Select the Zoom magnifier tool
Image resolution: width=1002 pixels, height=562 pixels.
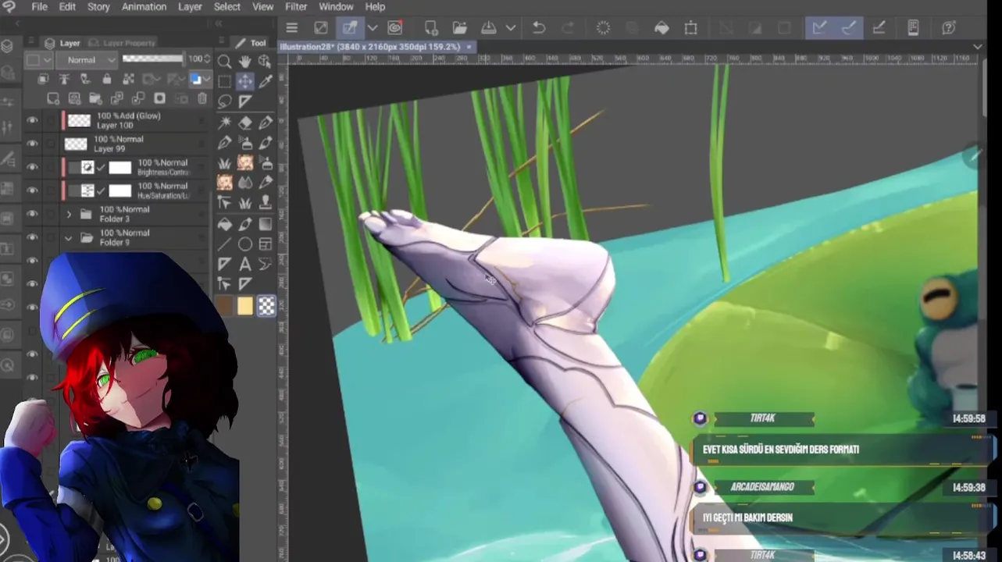coord(224,62)
